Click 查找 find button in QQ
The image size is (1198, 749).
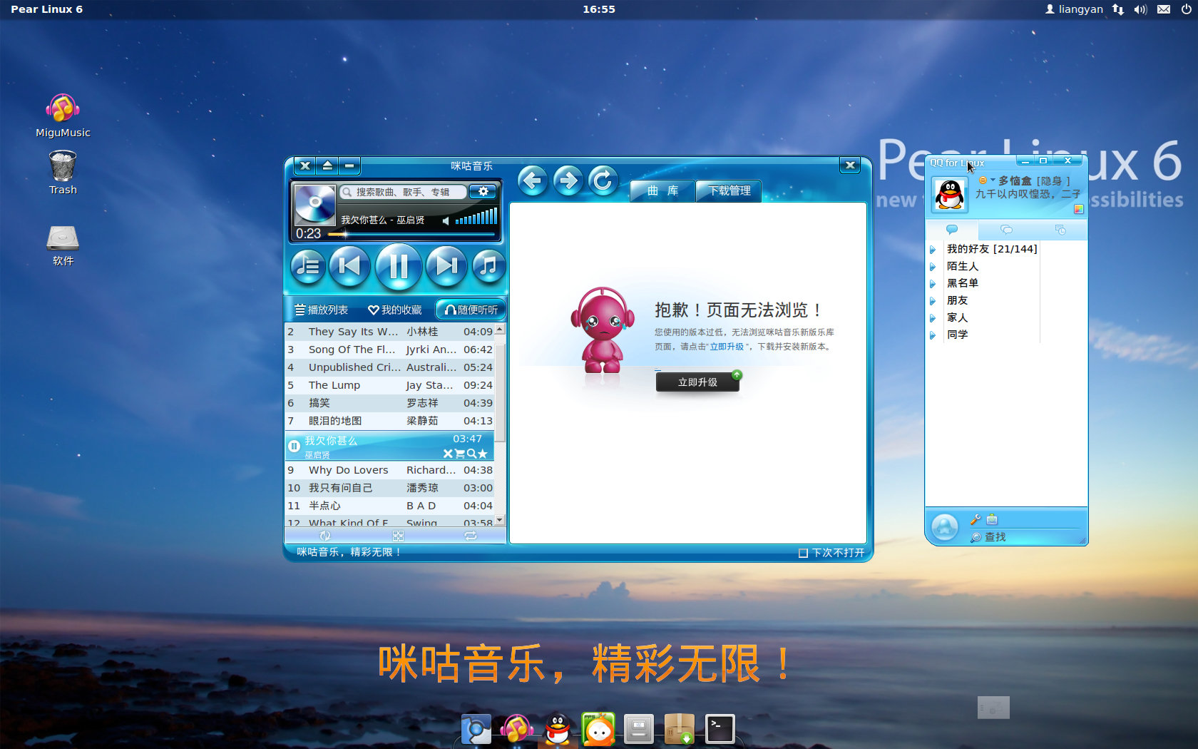click(x=988, y=537)
